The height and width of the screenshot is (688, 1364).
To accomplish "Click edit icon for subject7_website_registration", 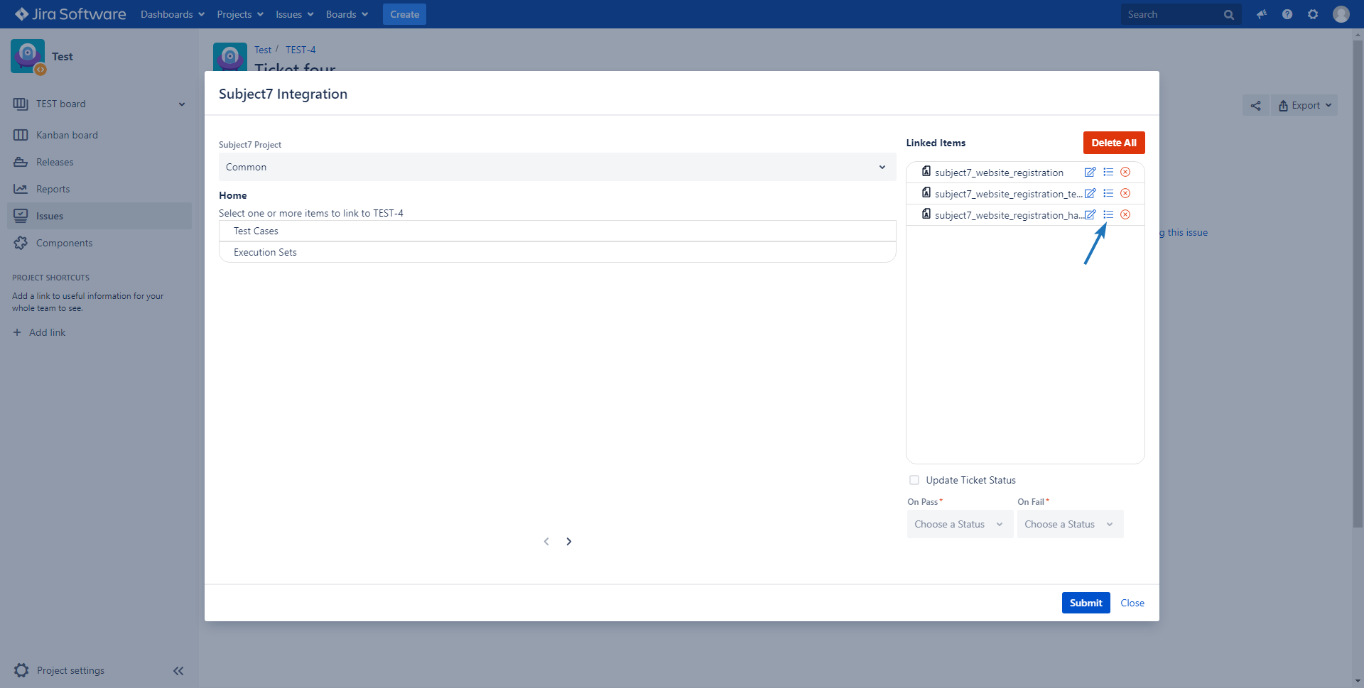I will click(1090, 173).
